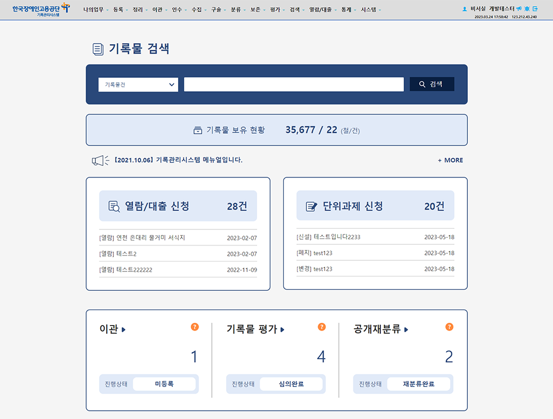Click the user profile icon
Screen dimensions: 553x419
click(465, 9)
